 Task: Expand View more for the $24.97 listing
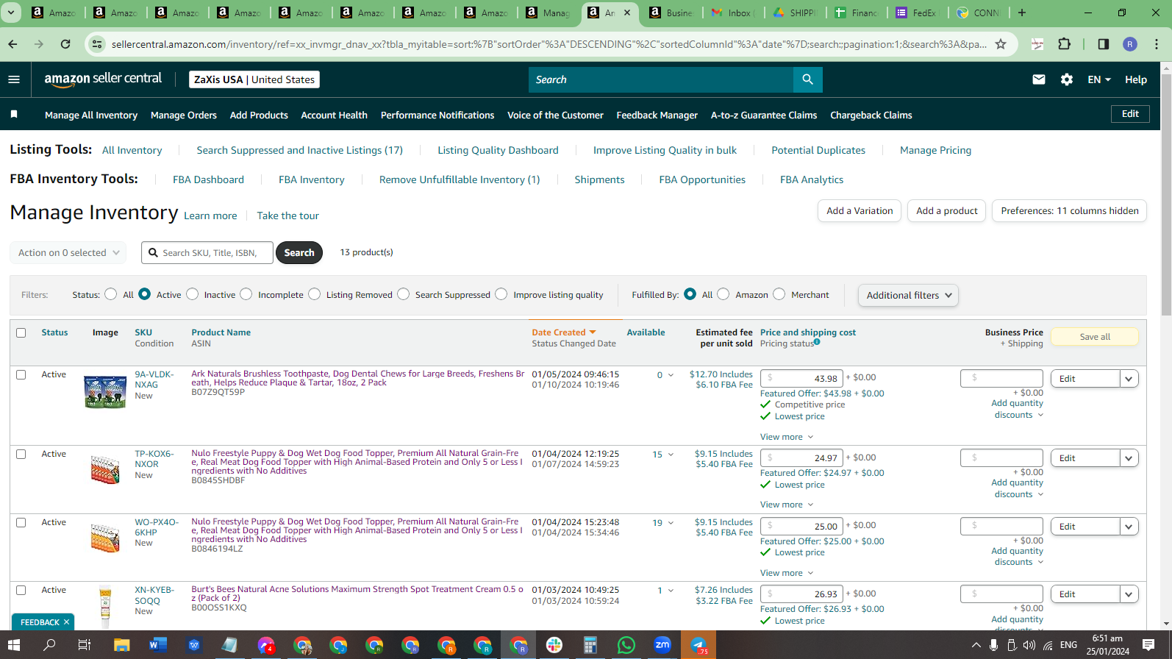point(787,505)
